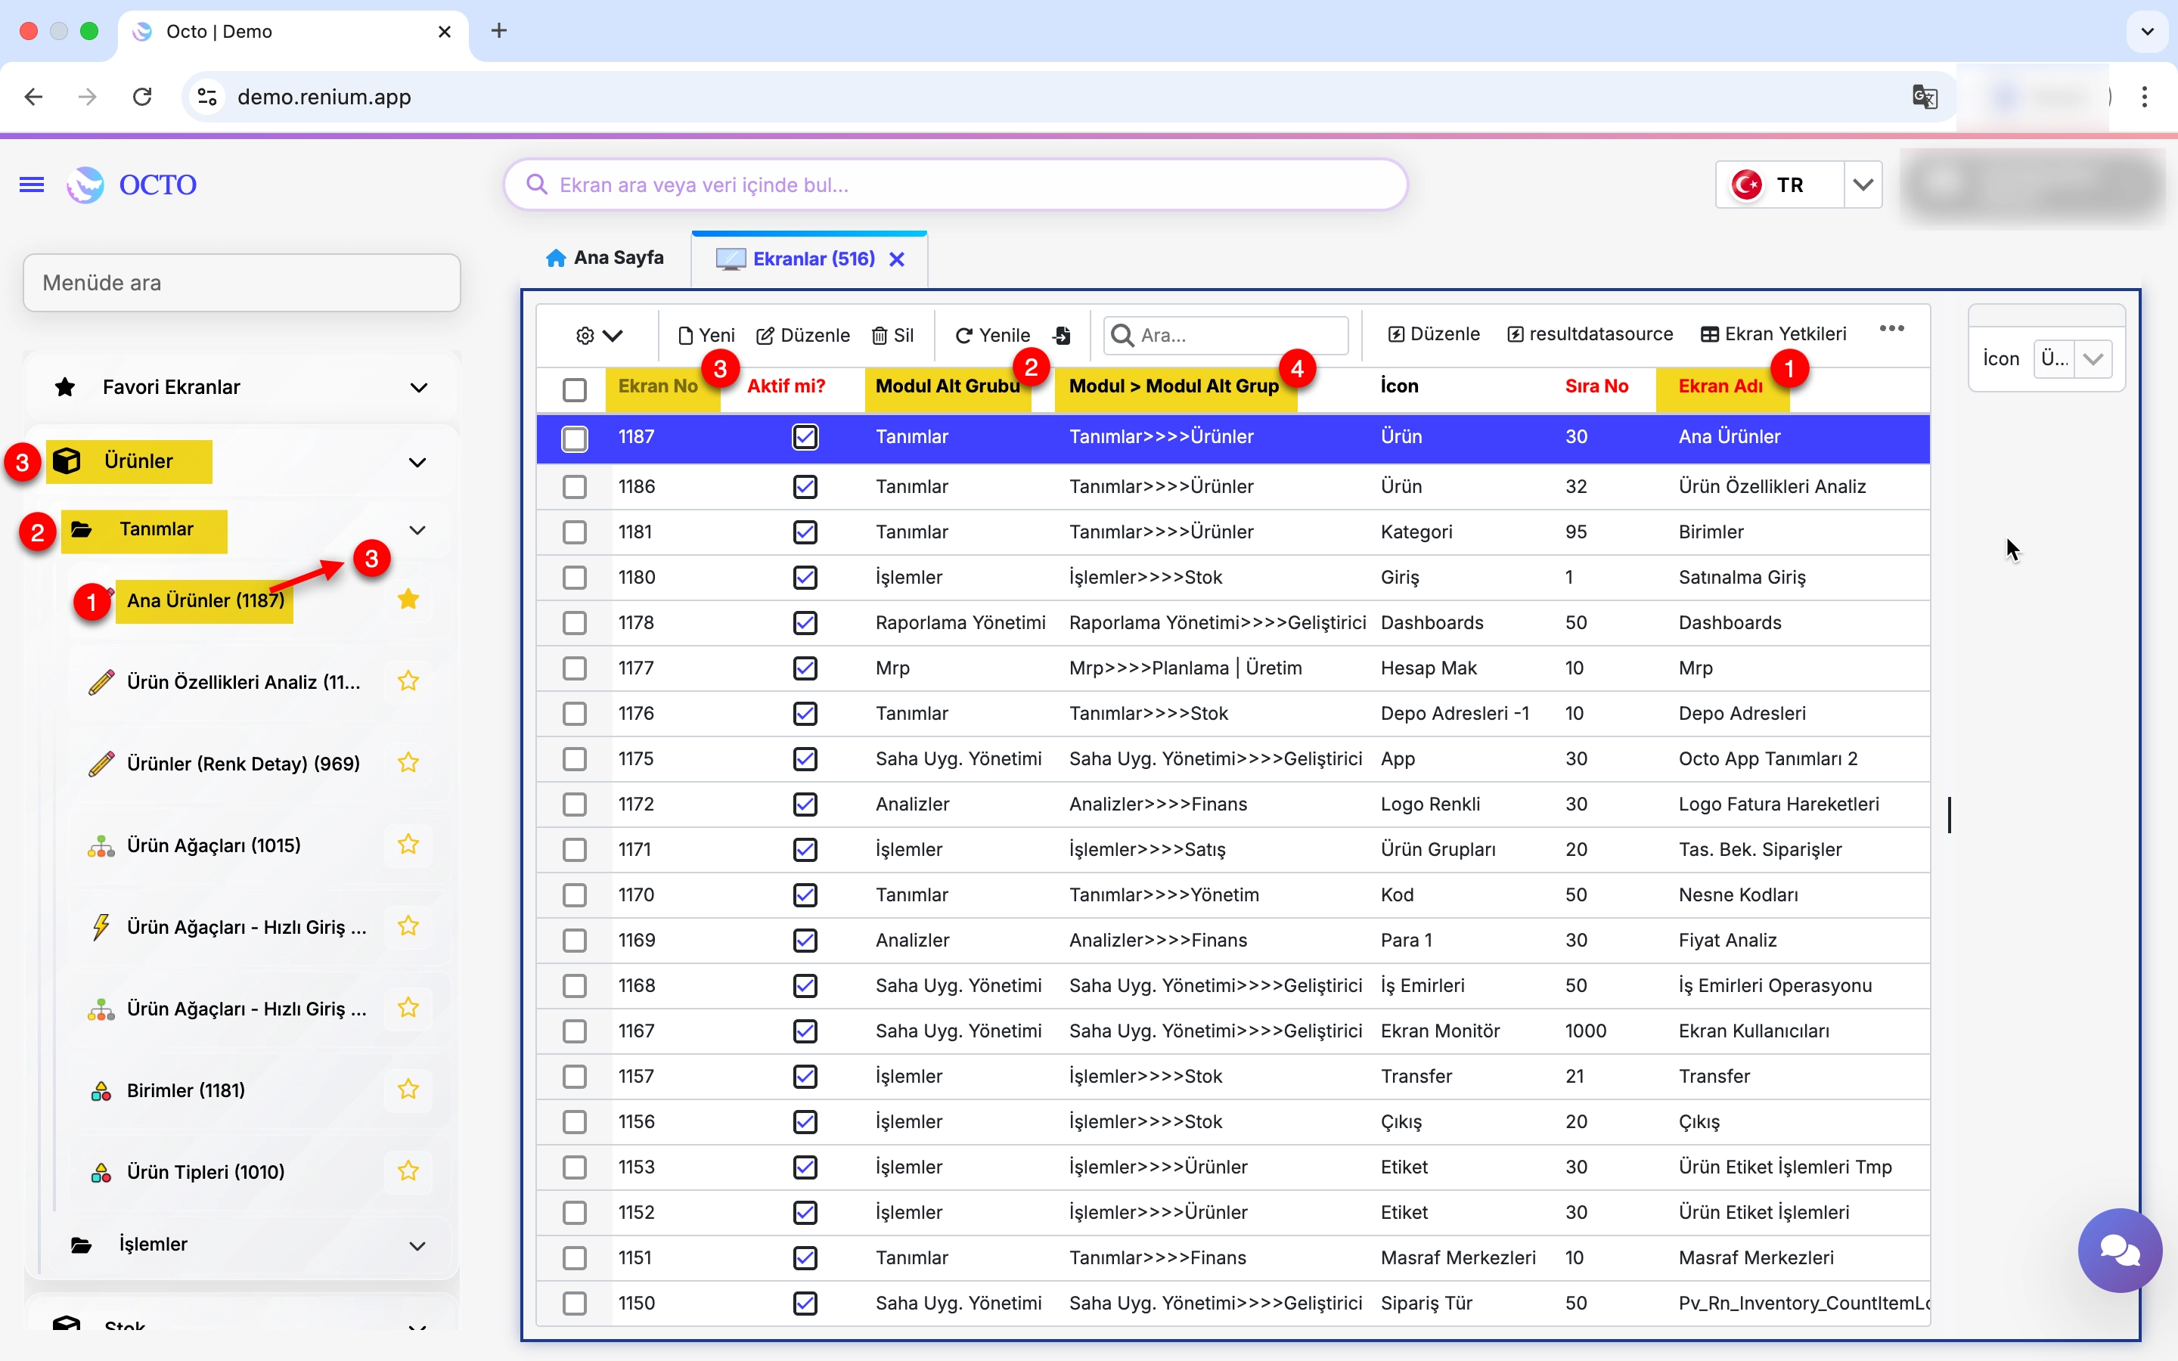The image size is (2178, 1361).
Task: Click the export icon next to Yenile
Action: tap(1062, 335)
